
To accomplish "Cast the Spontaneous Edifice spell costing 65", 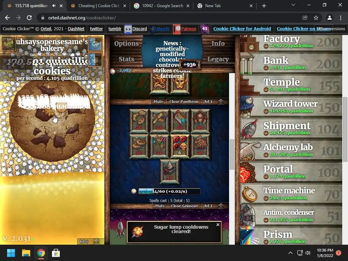I will (200, 121).
